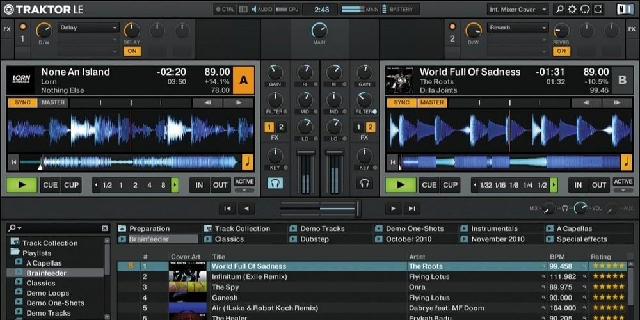Clear browser search with X icon

(105, 228)
